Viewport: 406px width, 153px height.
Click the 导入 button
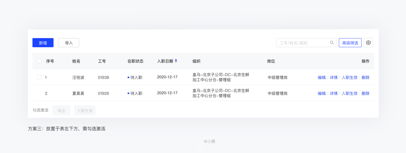[69, 43]
